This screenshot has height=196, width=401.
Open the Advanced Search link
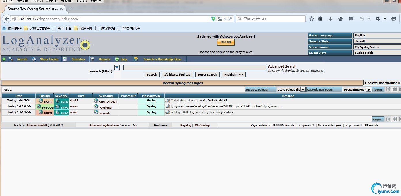point(282,66)
